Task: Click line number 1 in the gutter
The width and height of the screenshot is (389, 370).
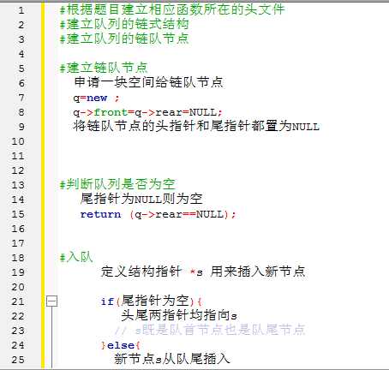Action: click(x=21, y=10)
